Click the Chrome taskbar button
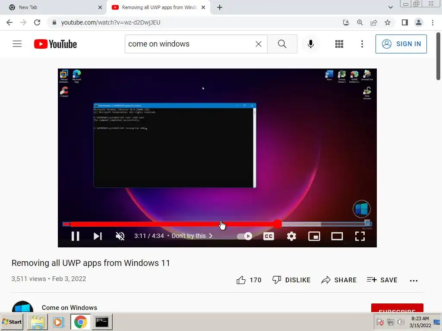 pos(81,322)
